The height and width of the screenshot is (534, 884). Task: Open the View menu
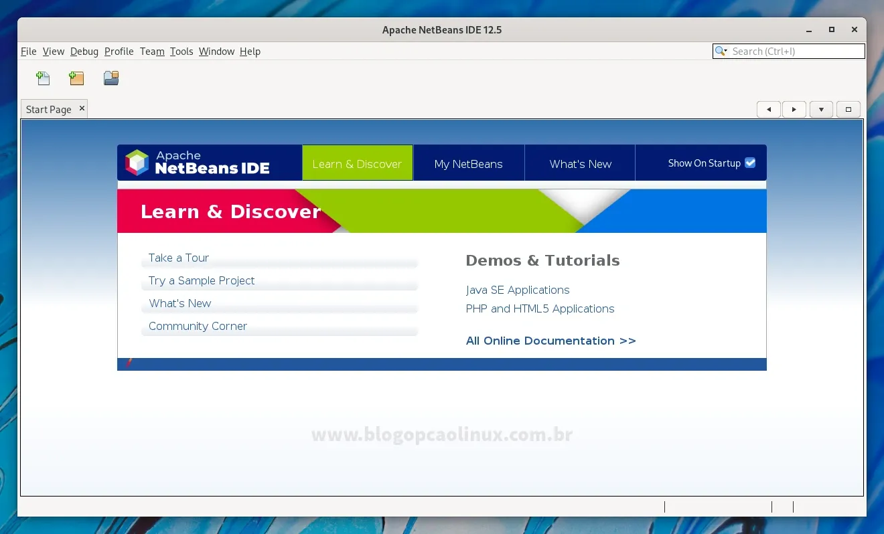[54, 52]
